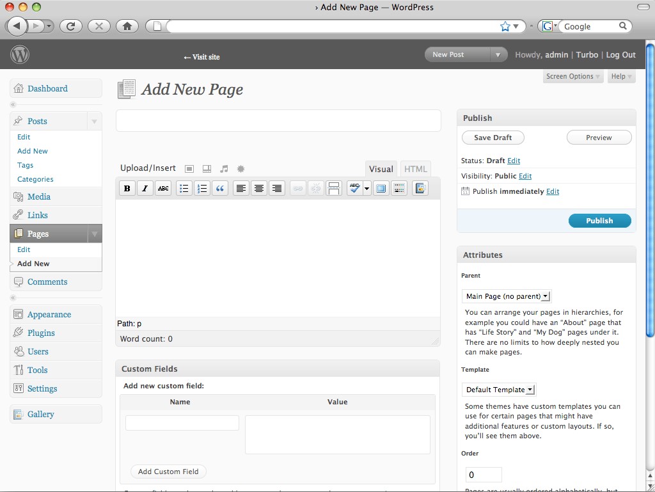Toggle bold formatting in the editor
655x492 pixels.
click(127, 188)
